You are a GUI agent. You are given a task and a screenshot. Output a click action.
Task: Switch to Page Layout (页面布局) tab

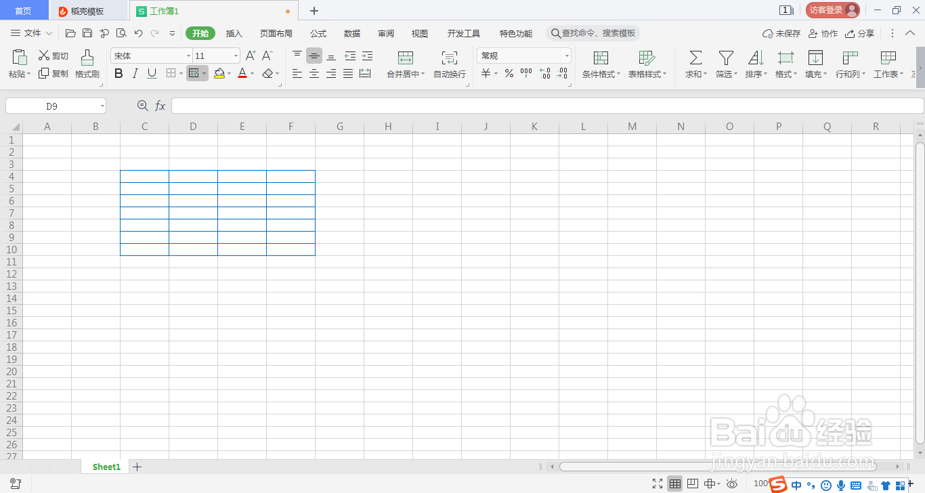[276, 33]
